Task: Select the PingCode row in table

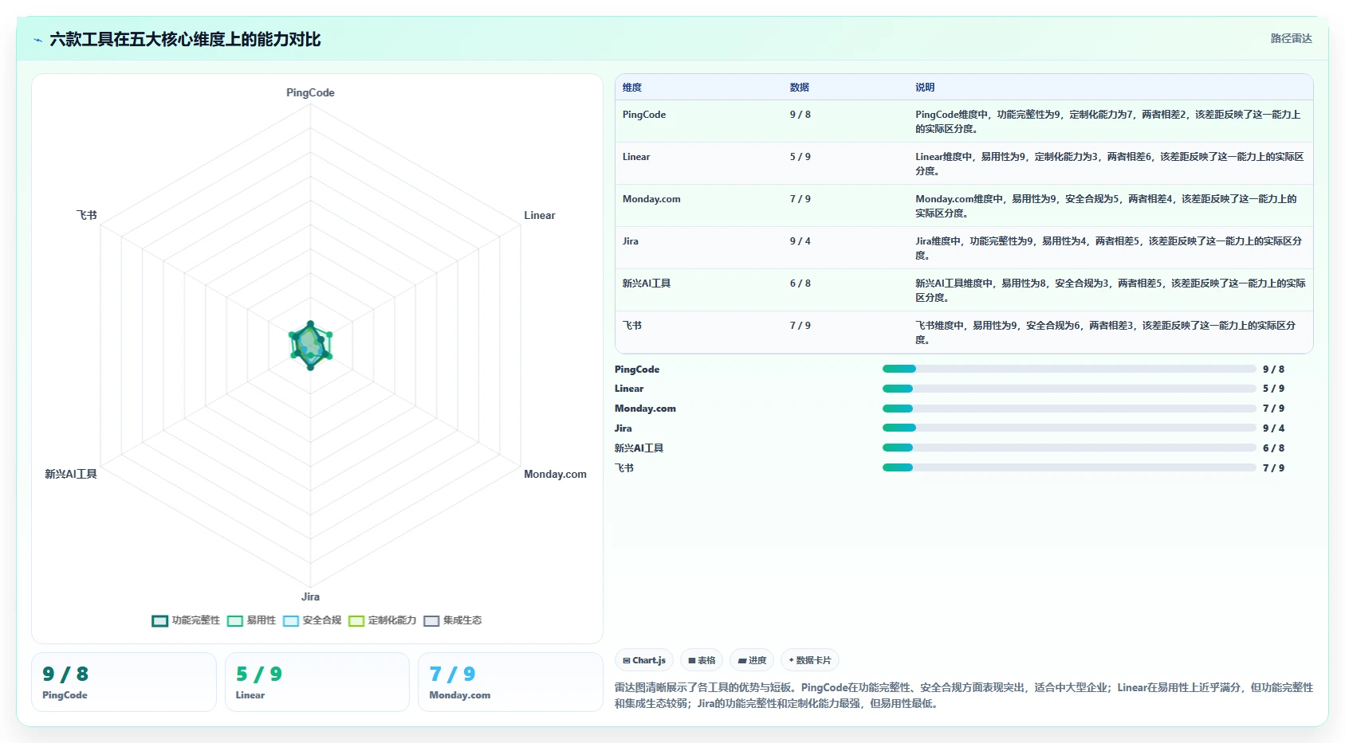Action: click(964, 121)
